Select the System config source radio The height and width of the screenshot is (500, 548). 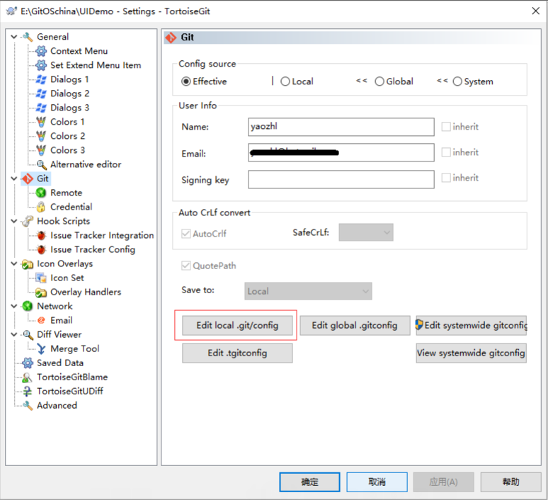pyautogui.click(x=457, y=81)
